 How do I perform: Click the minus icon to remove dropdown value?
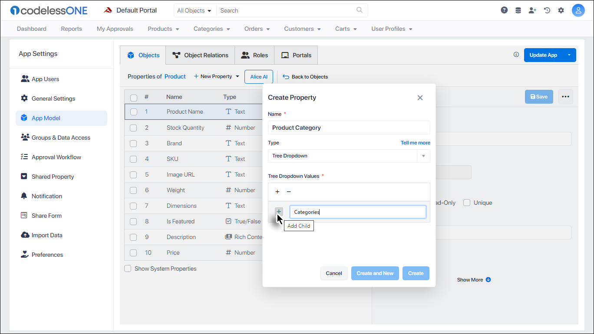[288, 191]
